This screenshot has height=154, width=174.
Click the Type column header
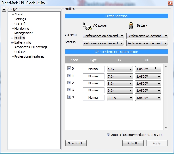tap(93, 60)
